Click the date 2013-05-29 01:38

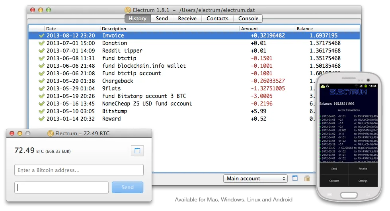tap(71, 81)
